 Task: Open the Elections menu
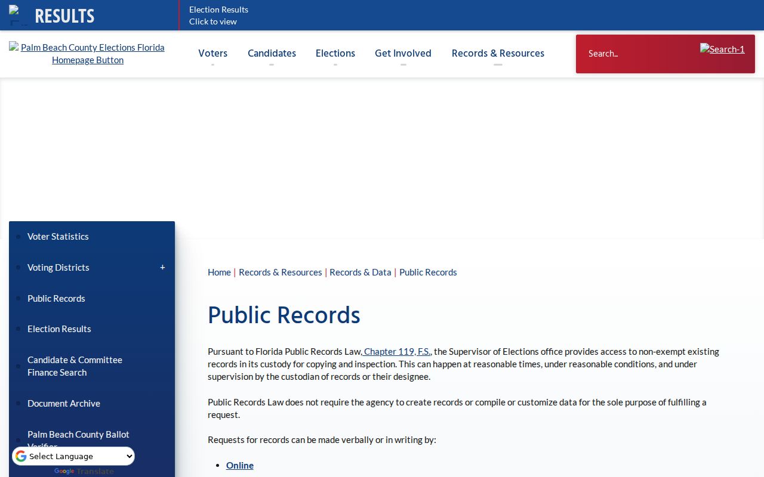pyautogui.click(x=335, y=53)
